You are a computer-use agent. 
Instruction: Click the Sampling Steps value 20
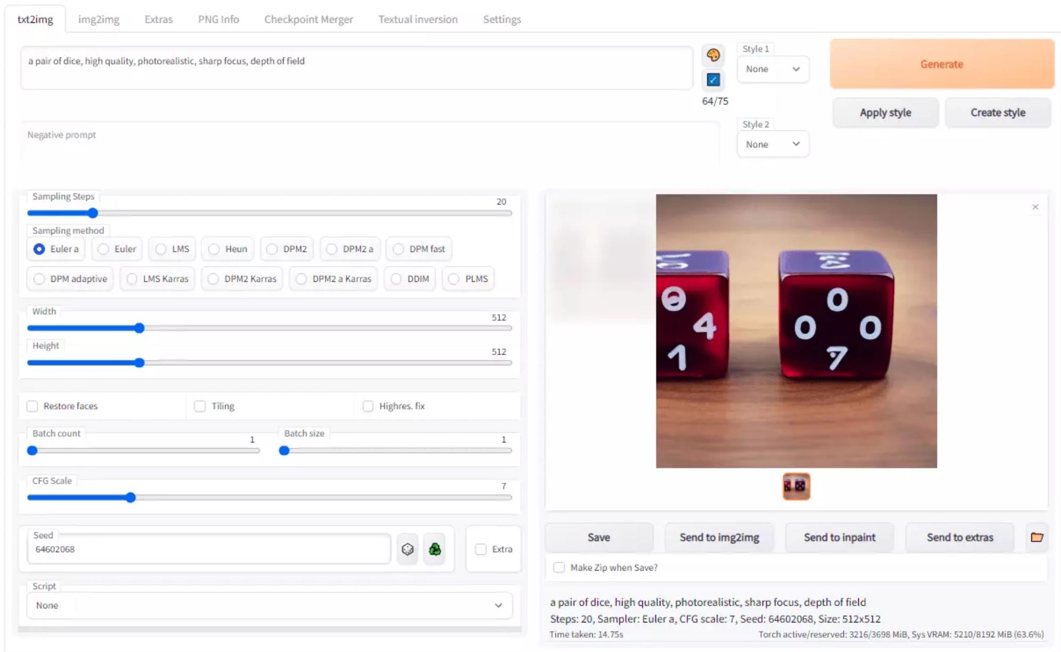(x=501, y=202)
